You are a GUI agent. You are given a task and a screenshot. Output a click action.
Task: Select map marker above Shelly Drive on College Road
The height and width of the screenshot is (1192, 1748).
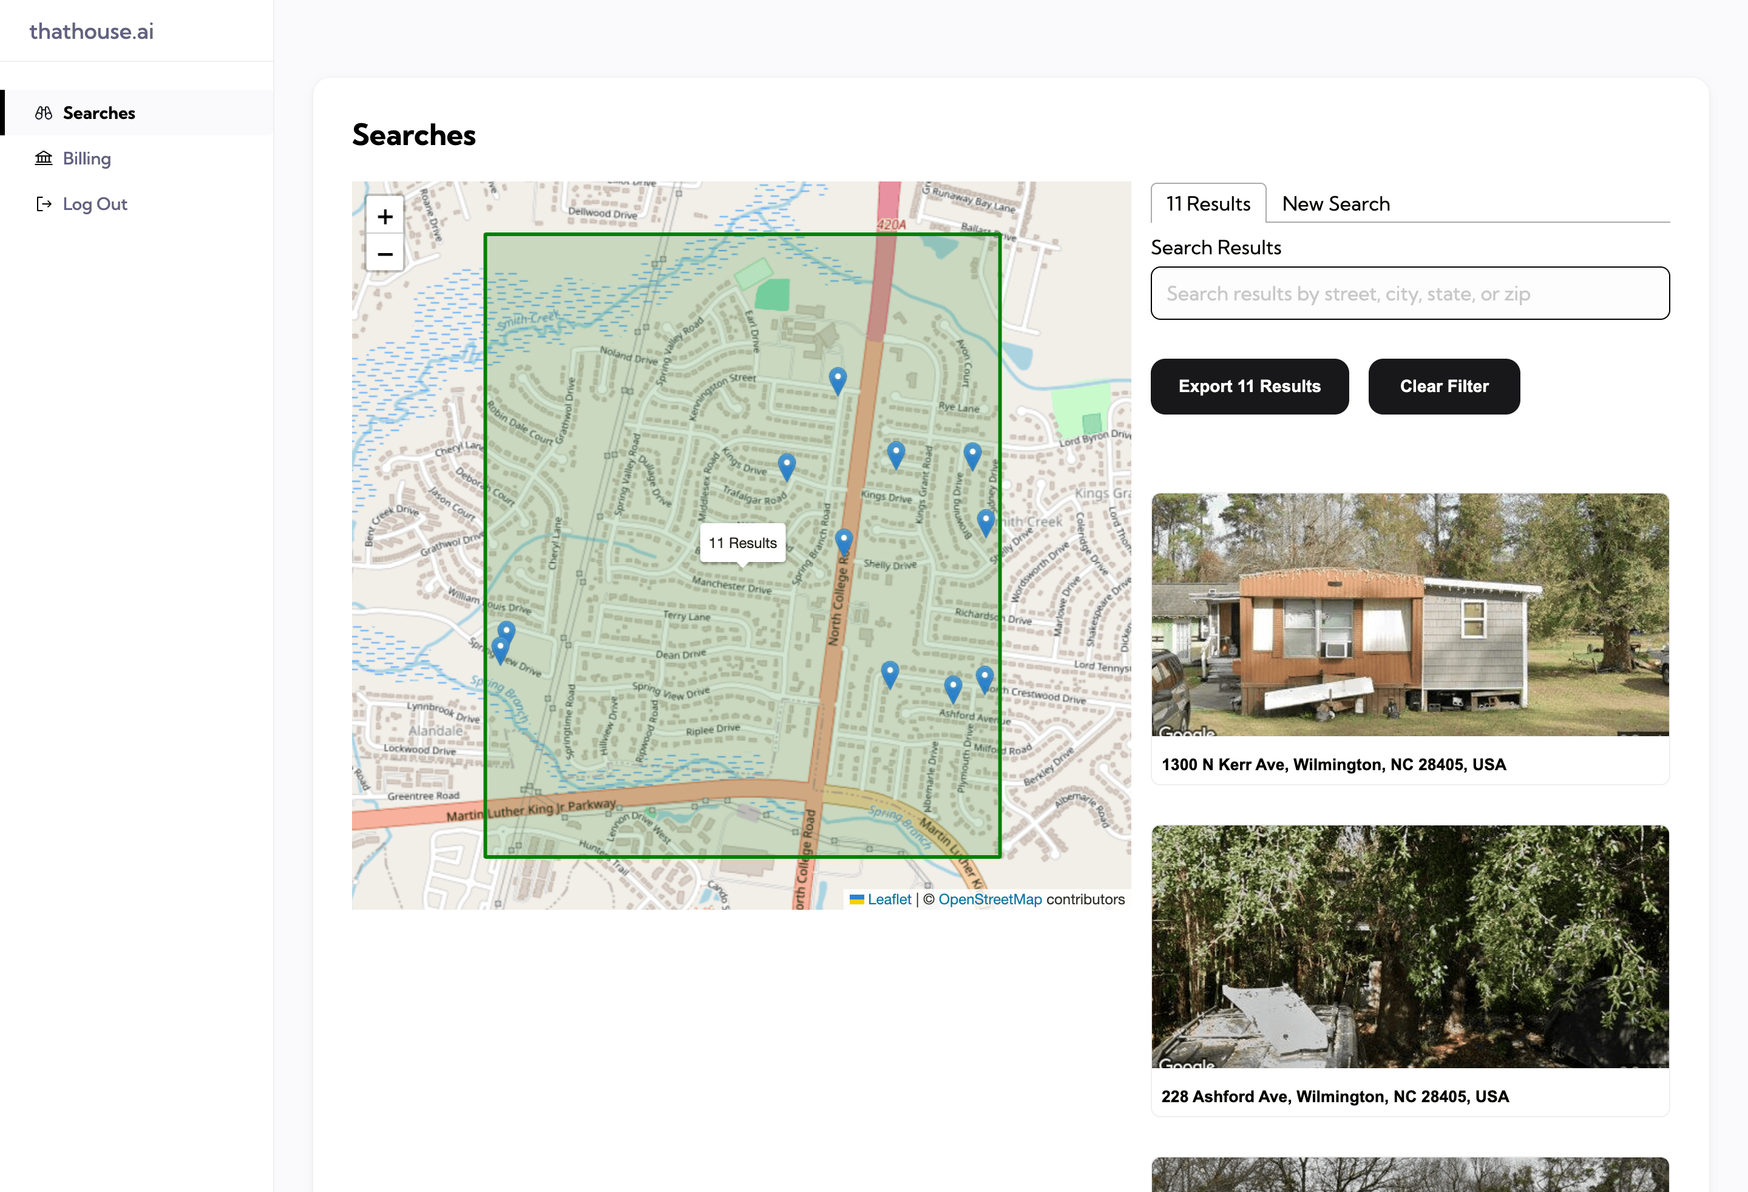tap(844, 542)
